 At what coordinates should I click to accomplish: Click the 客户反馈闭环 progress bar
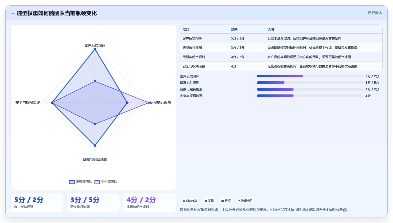(x=310, y=76)
